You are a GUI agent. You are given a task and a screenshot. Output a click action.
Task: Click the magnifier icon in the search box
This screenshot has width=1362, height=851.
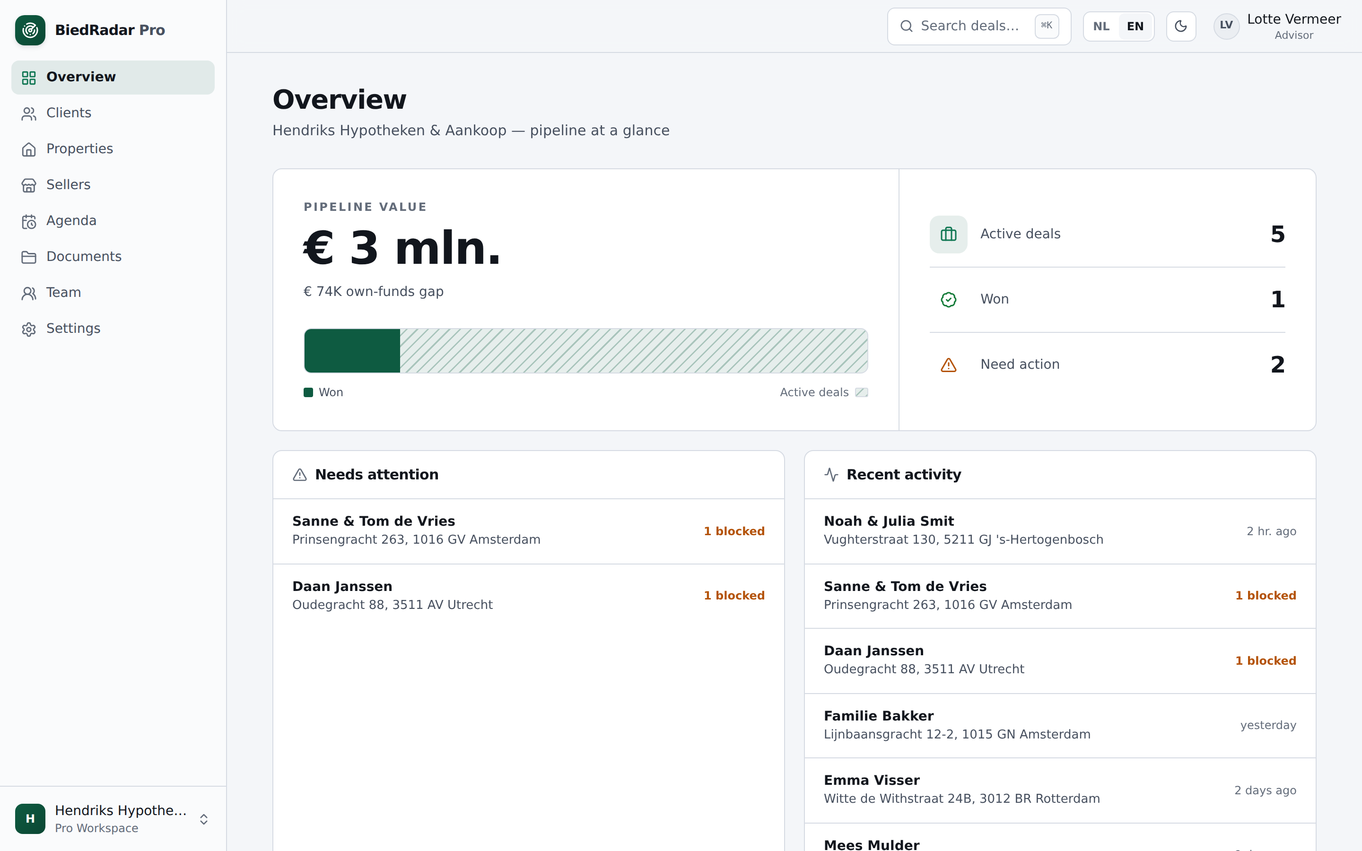906,26
